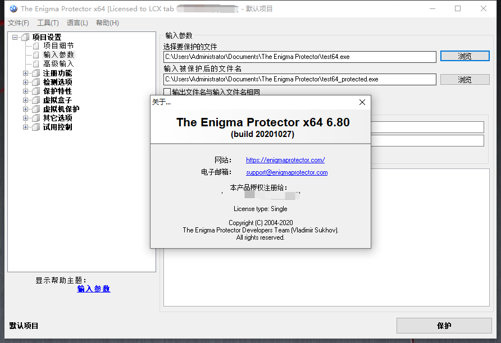Expand the 检测选项 tree node
Image resolution: width=501 pixels, height=343 pixels.
26,82
